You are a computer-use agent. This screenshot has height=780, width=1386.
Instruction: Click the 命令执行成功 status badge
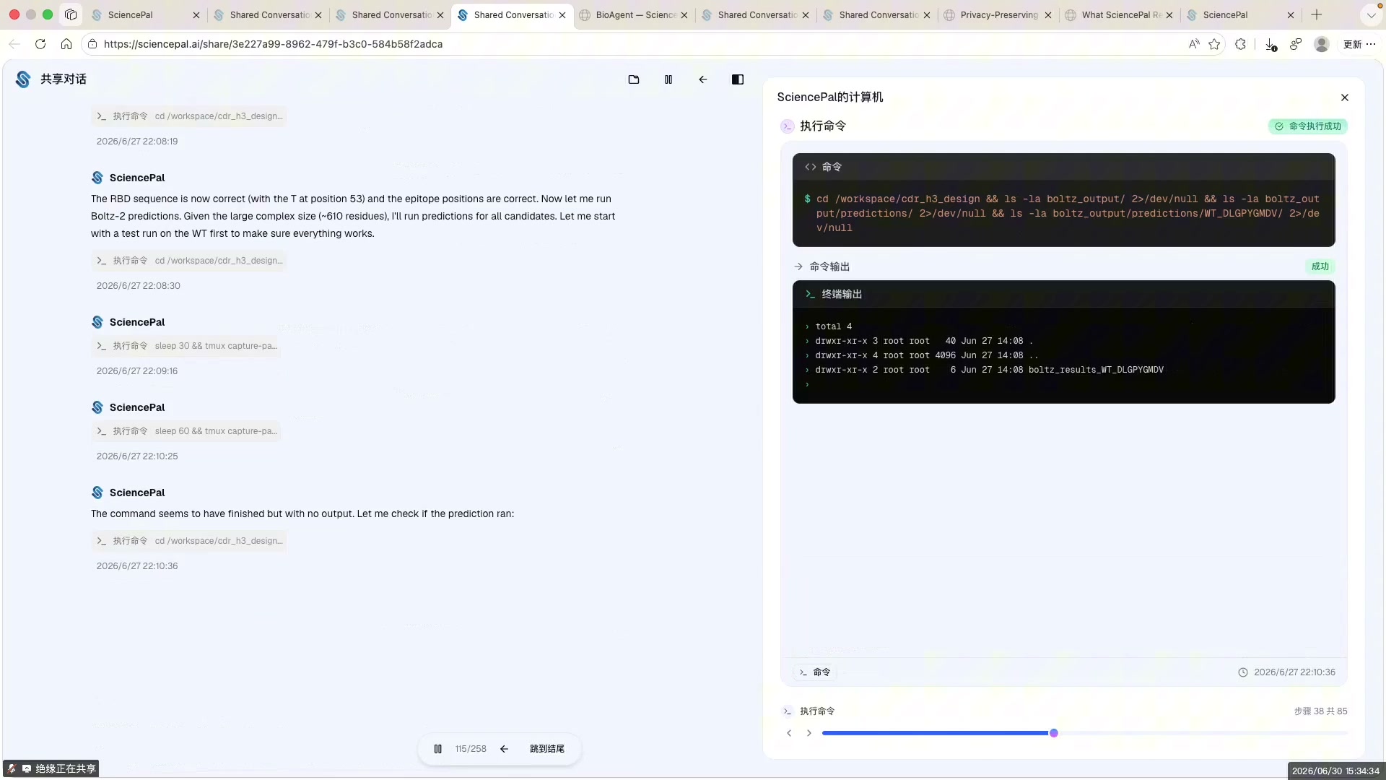[1308, 126]
